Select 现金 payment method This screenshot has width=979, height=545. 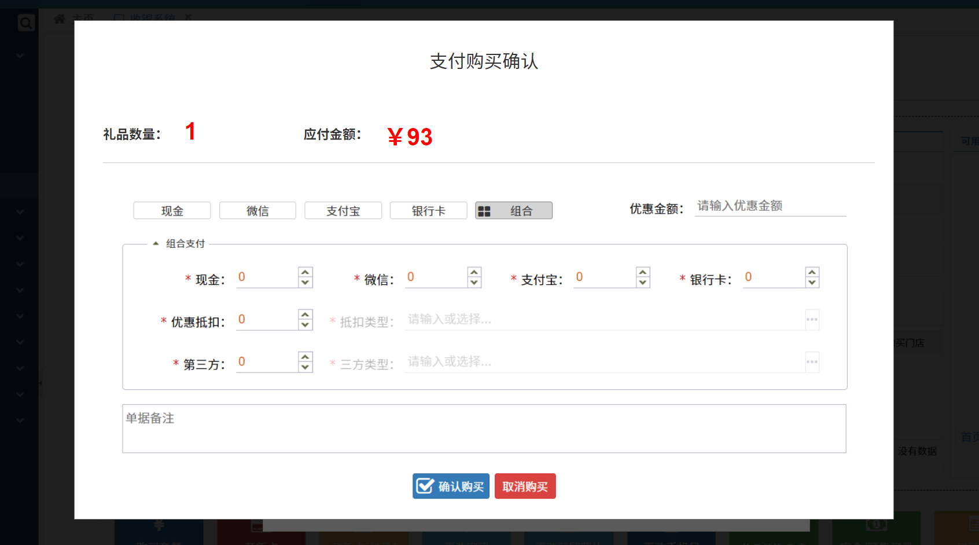[x=172, y=211]
